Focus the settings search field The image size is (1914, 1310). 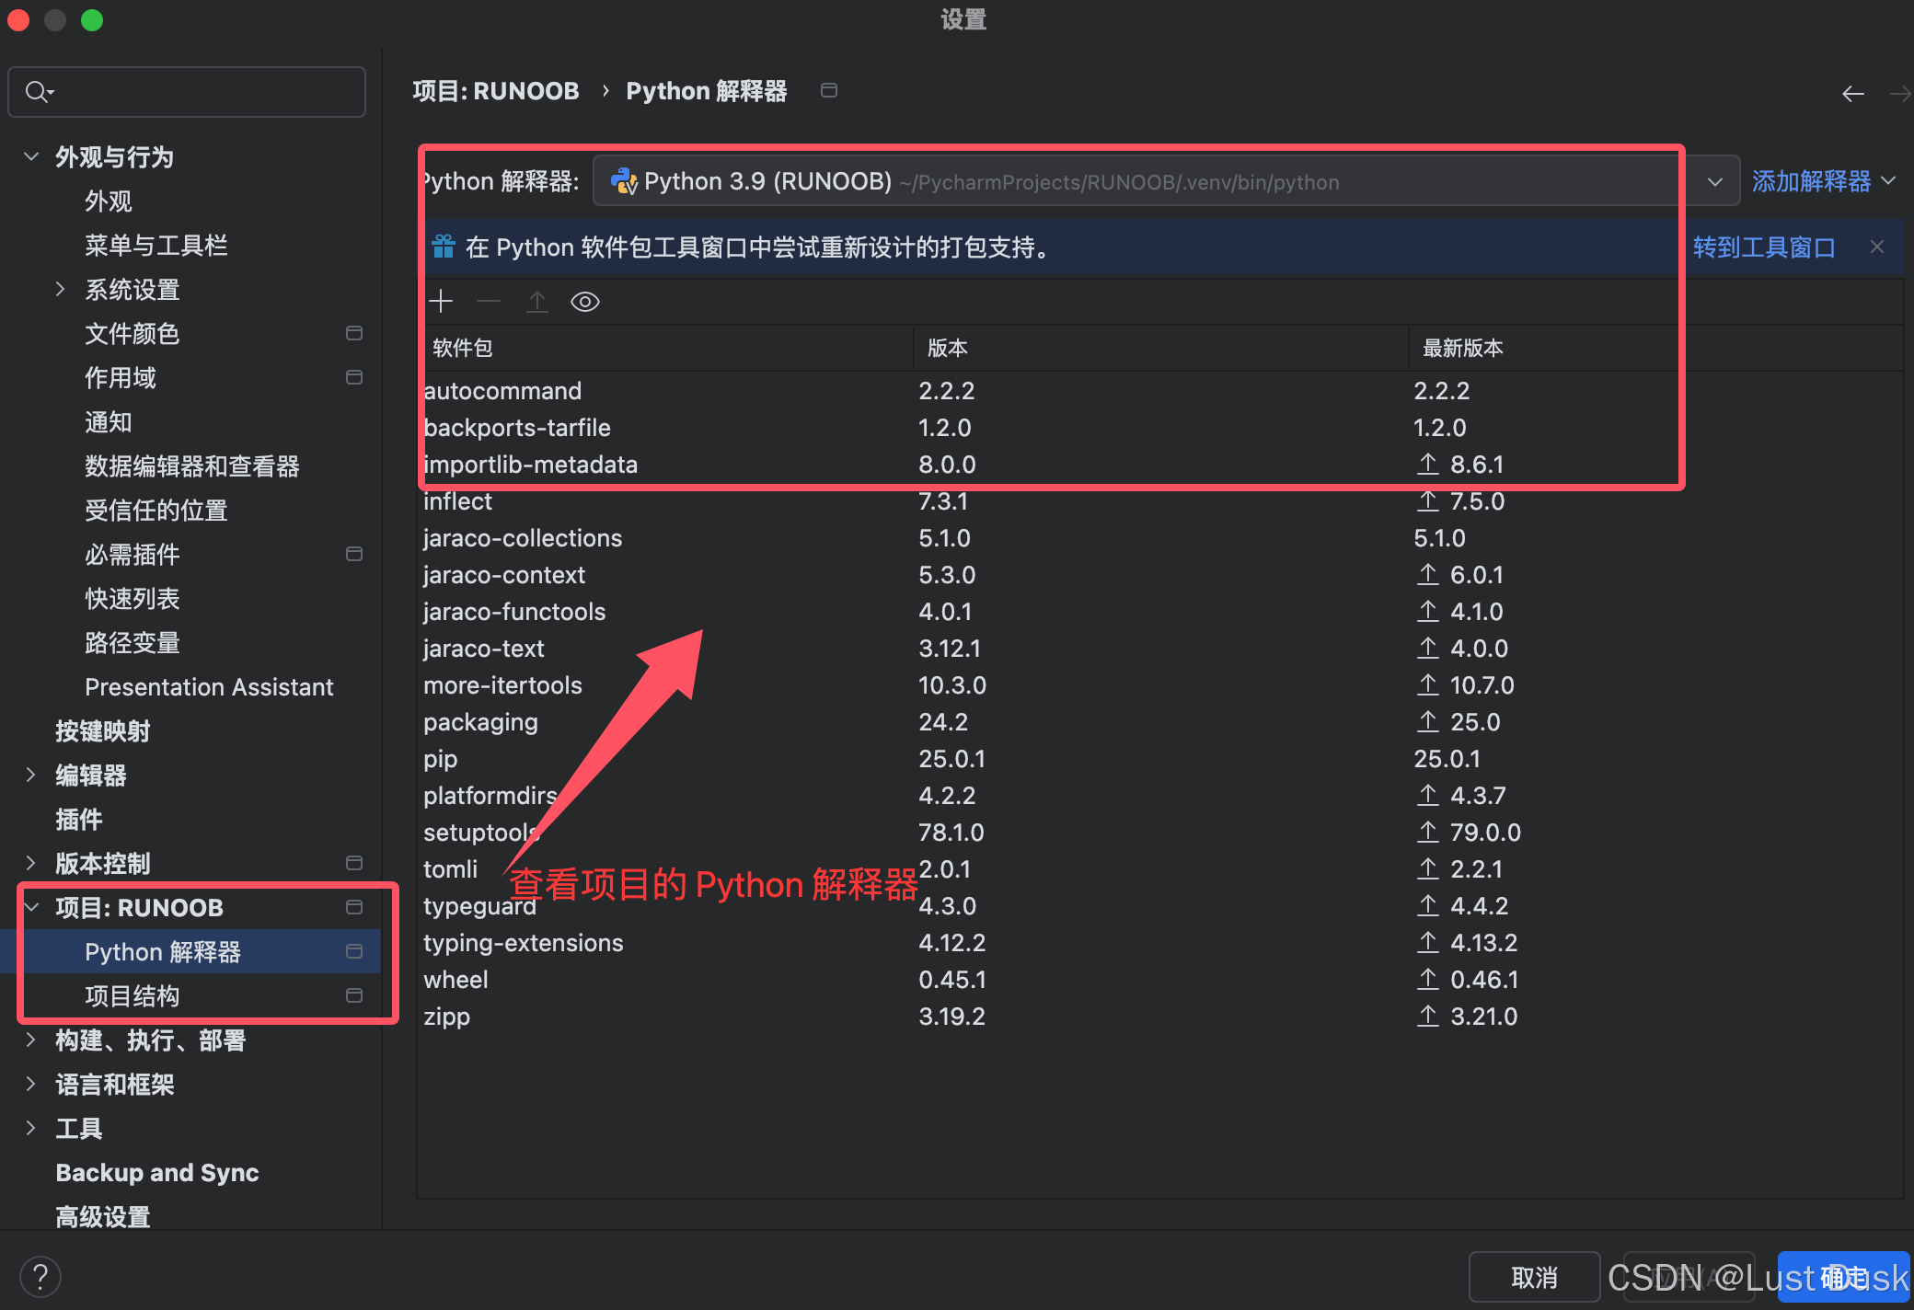187,91
